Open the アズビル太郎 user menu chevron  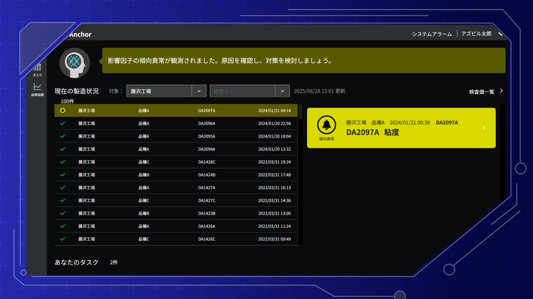(x=501, y=34)
